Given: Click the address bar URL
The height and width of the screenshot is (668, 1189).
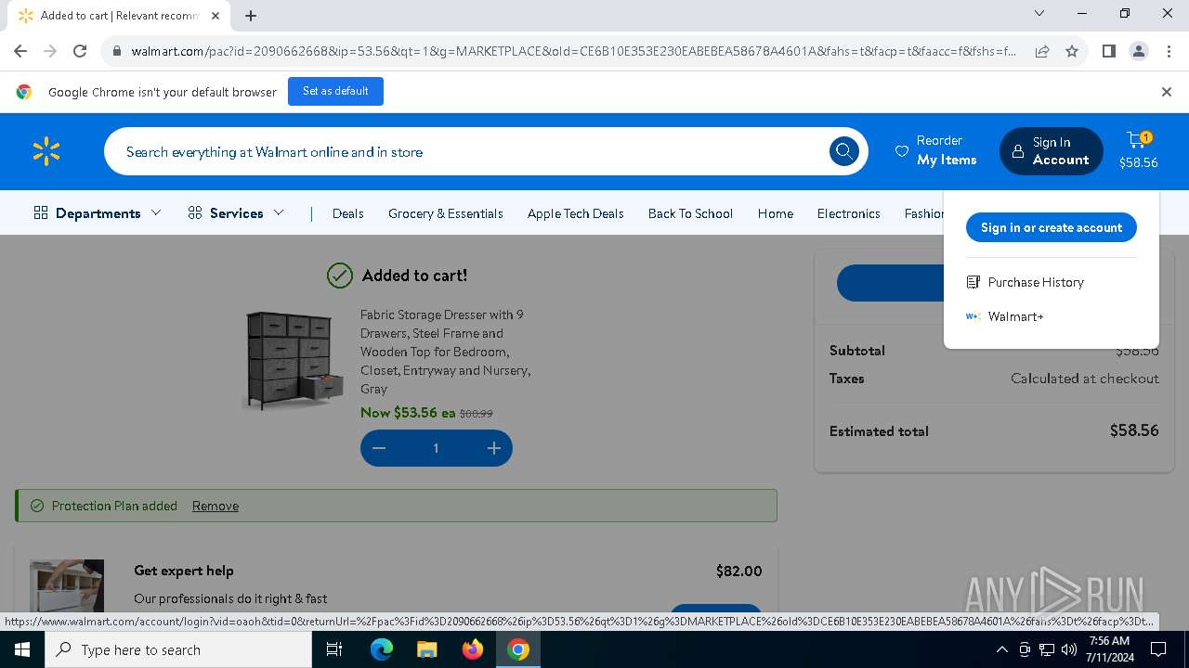Looking at the screenshot, I should pyautogui.click(x=573, y=51).
